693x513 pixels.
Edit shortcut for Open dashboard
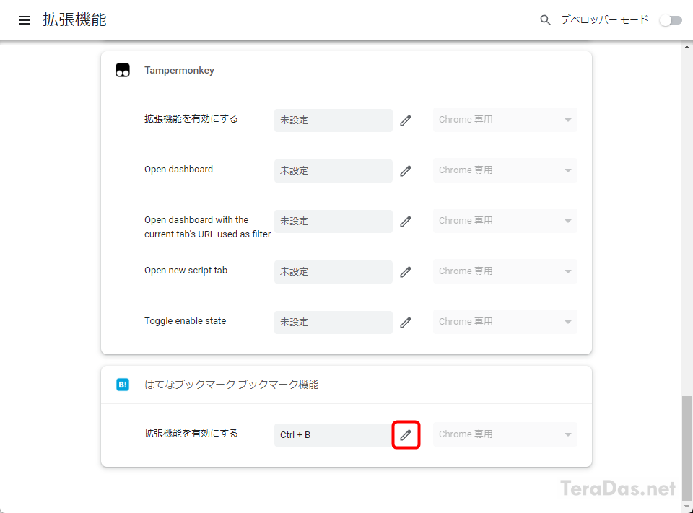[x=405, y=170]
